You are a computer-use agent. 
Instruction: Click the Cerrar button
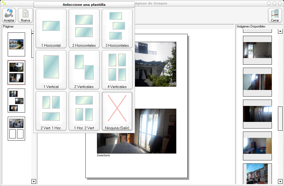(x=275, y=15)
